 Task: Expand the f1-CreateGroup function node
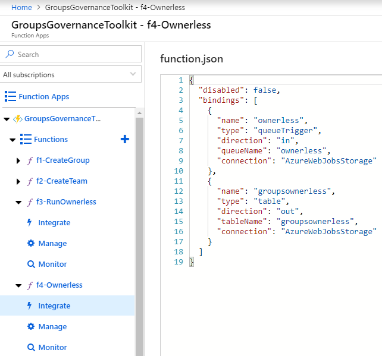(x=18, y=160)
